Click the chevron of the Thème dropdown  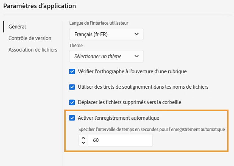(x=136, y=56)
